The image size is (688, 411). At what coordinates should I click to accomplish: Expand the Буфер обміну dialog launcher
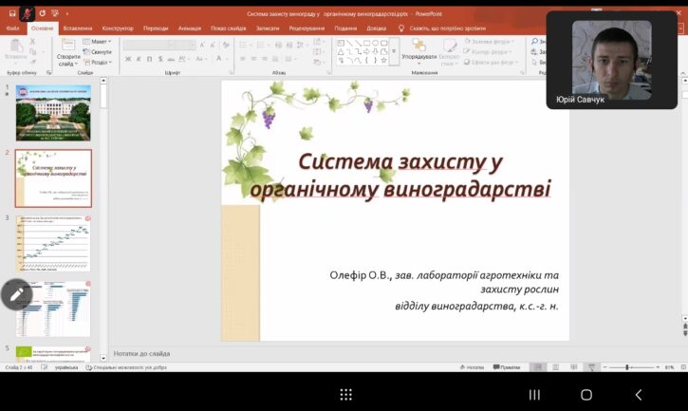(48, 72)
